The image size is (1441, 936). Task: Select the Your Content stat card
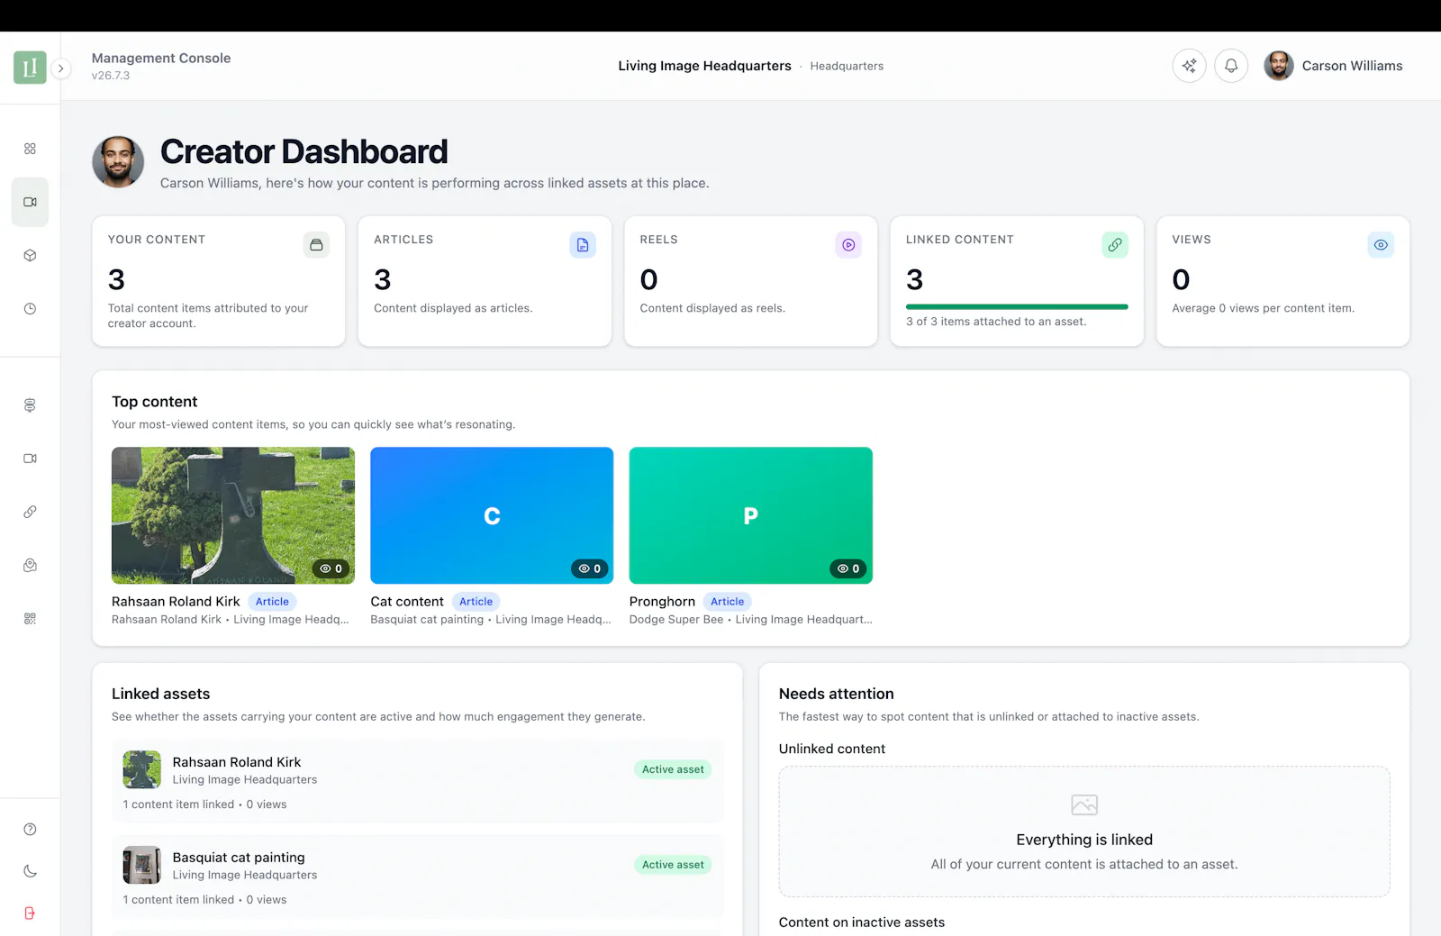[x=219, y=281]
